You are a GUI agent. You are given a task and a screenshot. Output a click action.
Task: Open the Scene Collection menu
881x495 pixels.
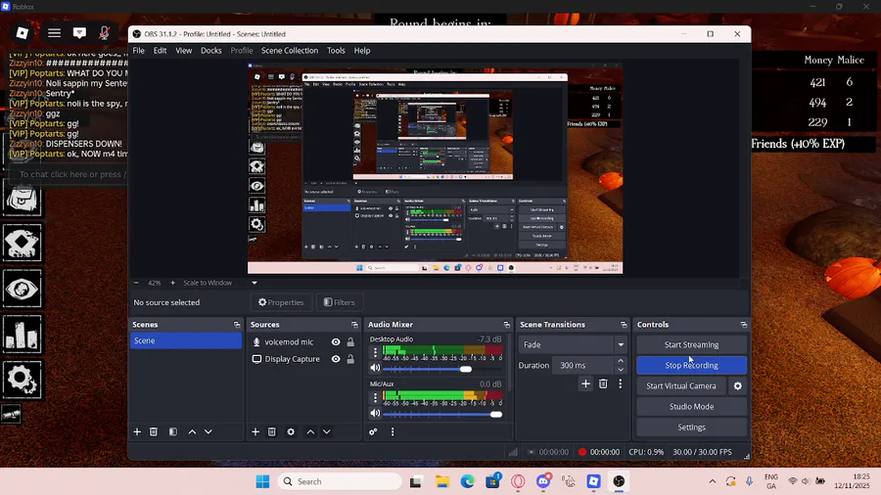point(290,51)
